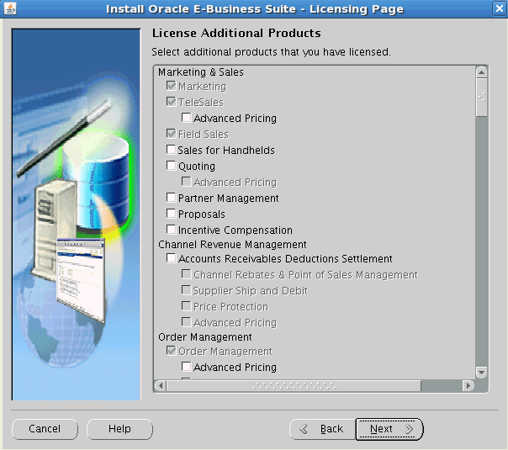The height and width of the screenshot is (450, 508).
Task: Click the scroll right arrow of the product list
Action: point(468,385)
